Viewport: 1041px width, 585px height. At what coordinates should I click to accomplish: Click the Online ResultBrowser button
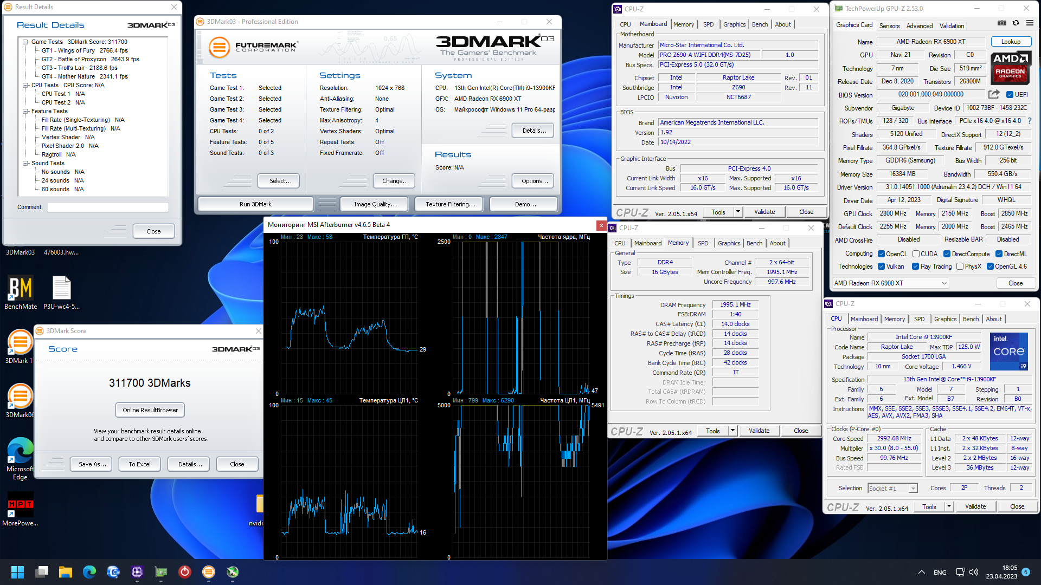(x=150, y=410)
